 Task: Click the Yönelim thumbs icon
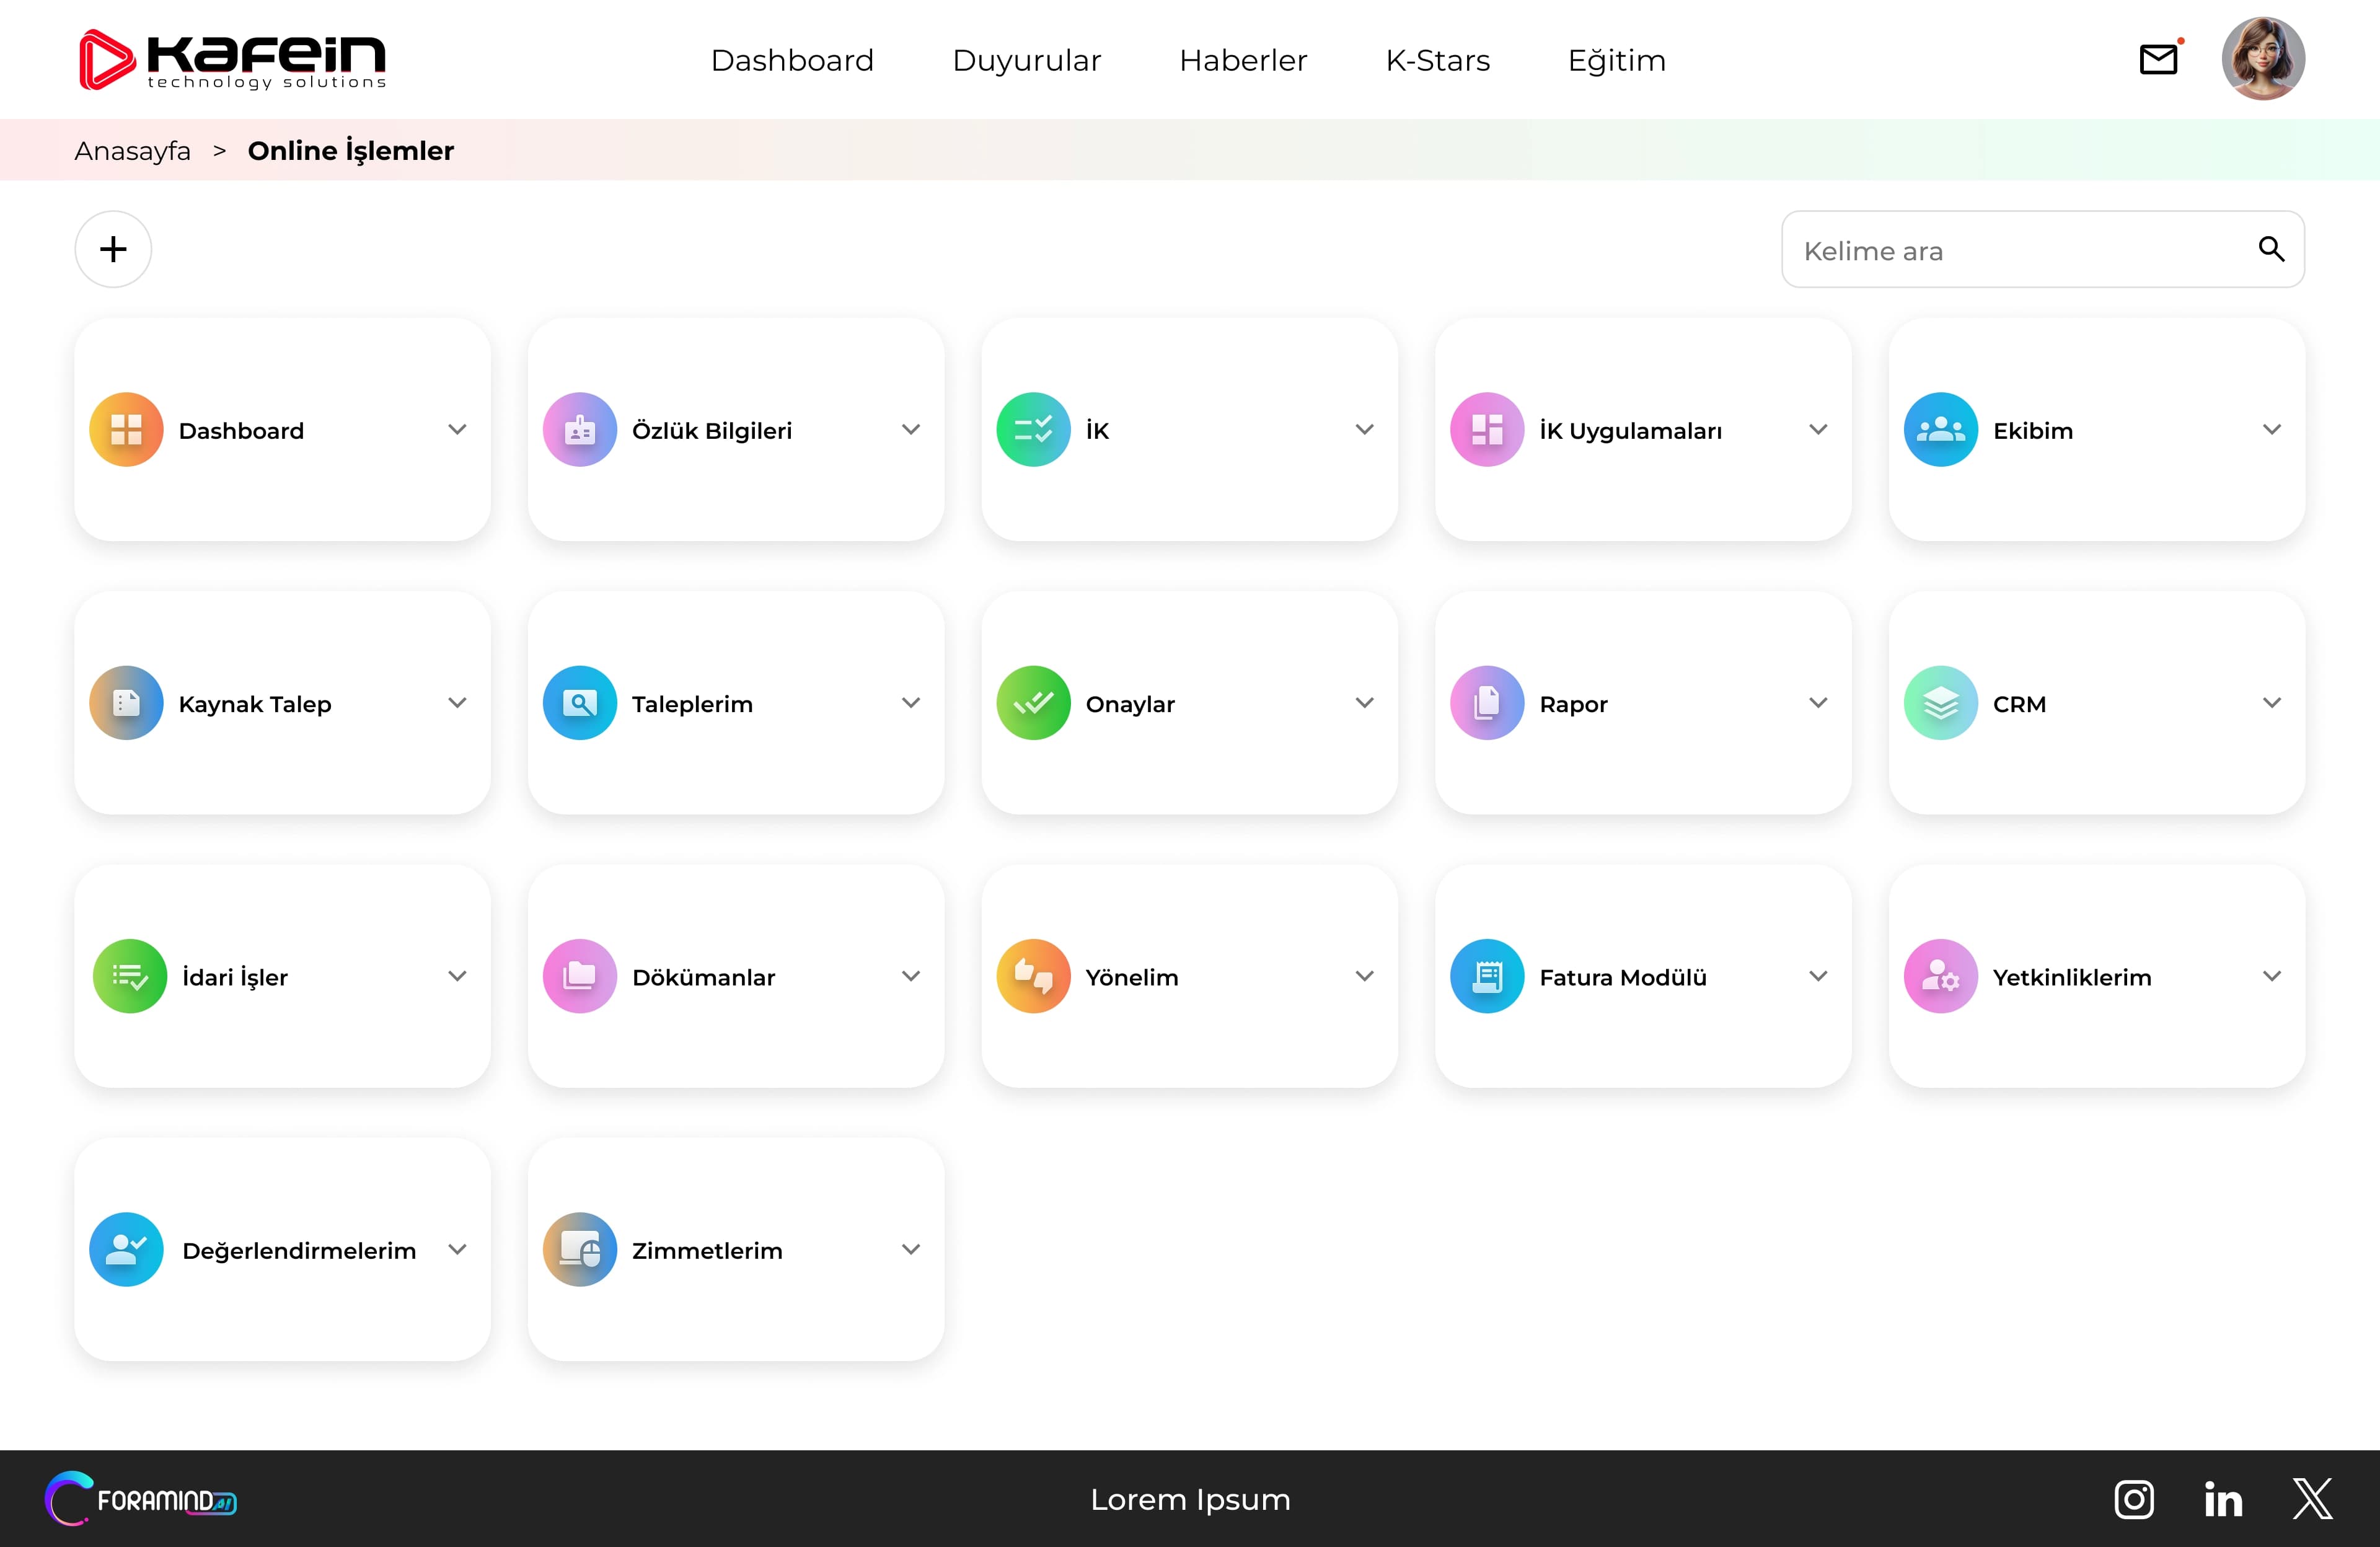tap(1034, 976)
